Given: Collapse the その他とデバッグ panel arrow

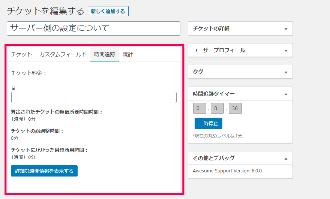Looking at the screenshot, I should [x=286, y=158].
